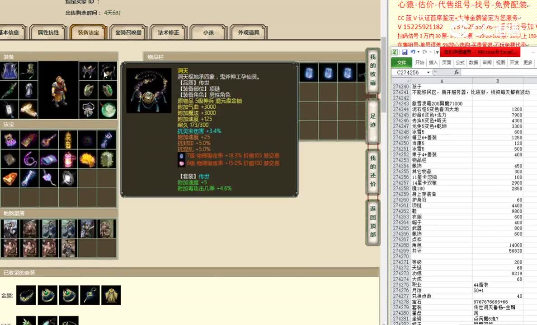Screen dimensions: 537x325
Task: Select the dark vortex treasure icon
Action: click(87, 140)
